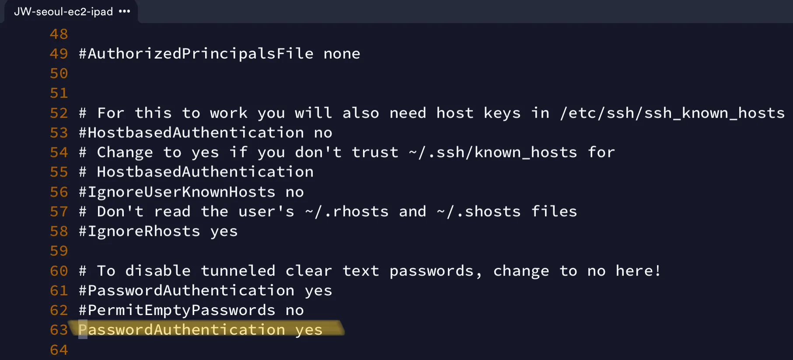Image resolution: width=793 pixels, height=360 pixels.
Task: Click the ~/.ssh/known_hosts path in comment
Action: click(493, 152)
